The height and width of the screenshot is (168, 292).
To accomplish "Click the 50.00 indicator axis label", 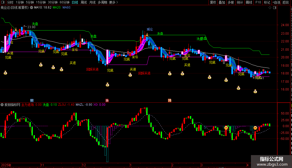I will click(x=285, y=113).
